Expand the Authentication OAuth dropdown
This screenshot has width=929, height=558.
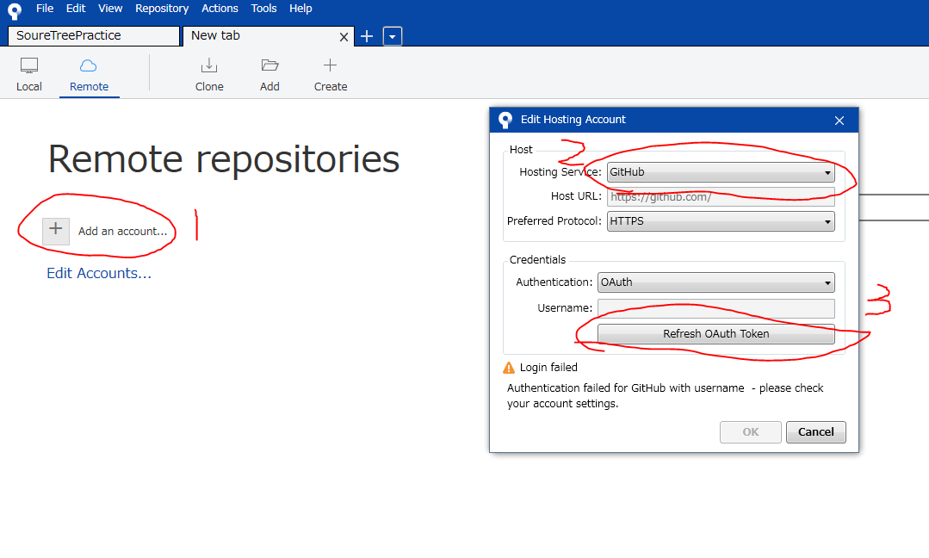point(715,282)
